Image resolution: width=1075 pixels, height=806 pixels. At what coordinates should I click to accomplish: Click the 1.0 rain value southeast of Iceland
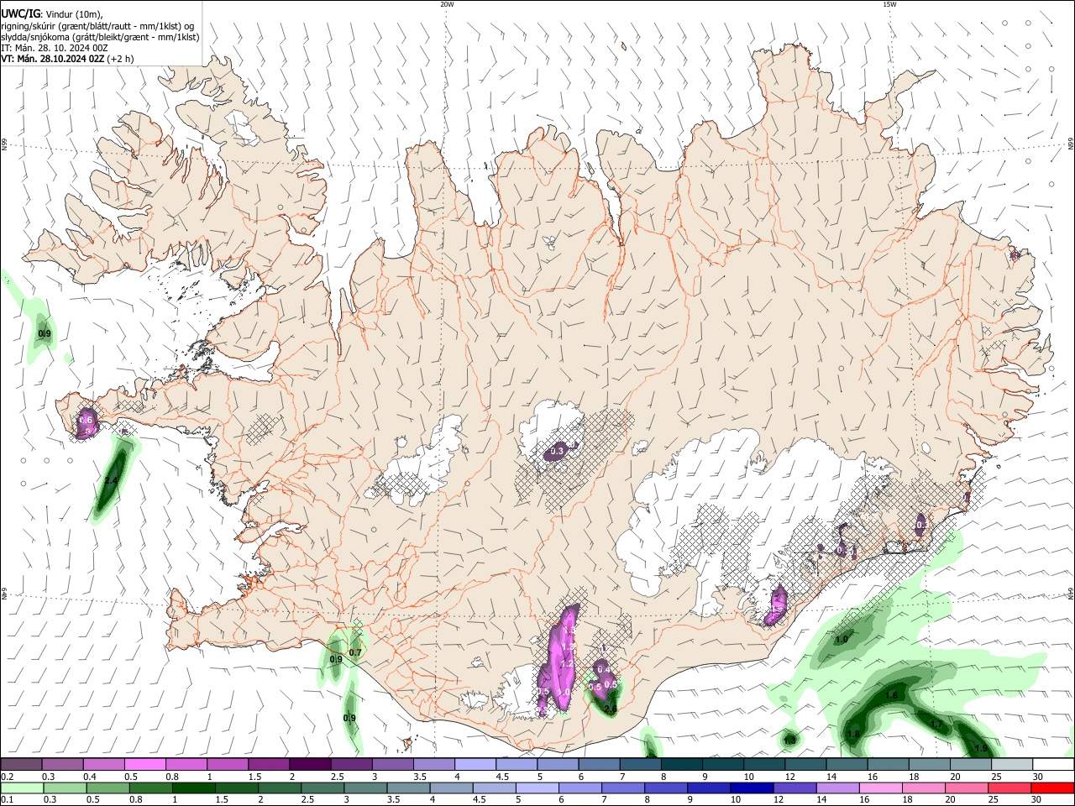click(x=842, y=640)
